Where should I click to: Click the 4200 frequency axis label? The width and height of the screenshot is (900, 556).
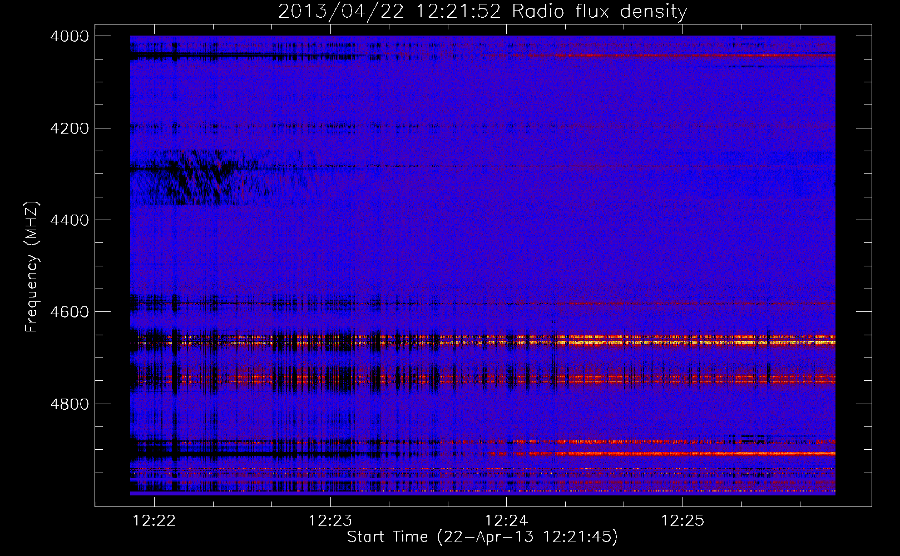pos(69,128)
